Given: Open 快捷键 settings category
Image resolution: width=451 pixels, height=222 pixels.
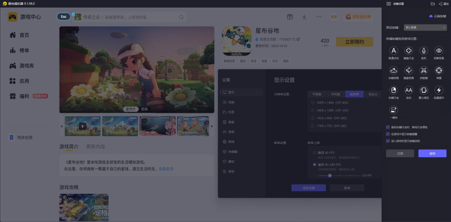Looking at the screenshot, I should pos(242,152).
